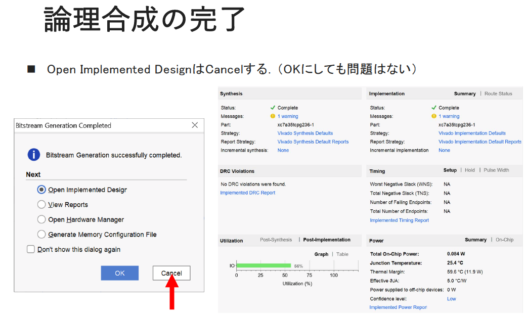Open the Implemented DRC Report link

[247, 193]
